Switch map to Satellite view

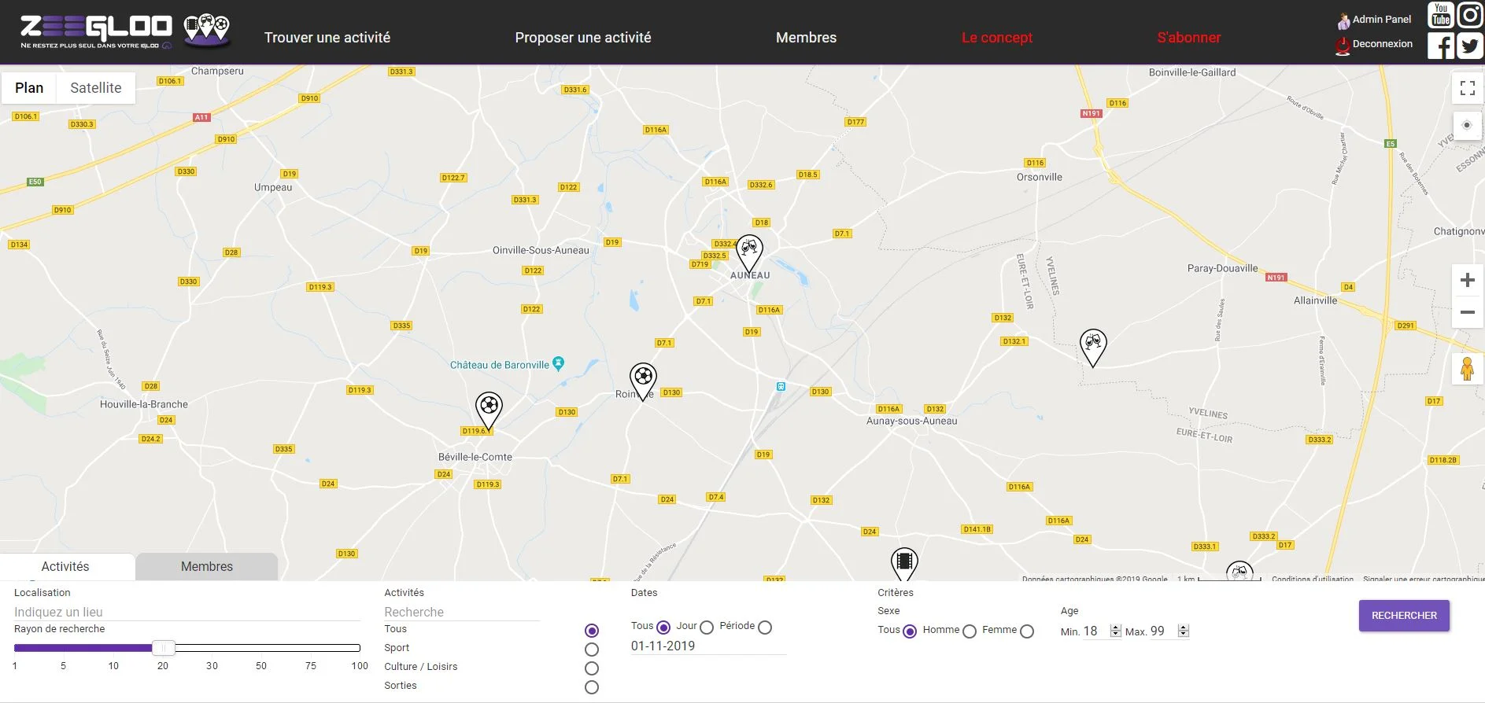(96, 88)
